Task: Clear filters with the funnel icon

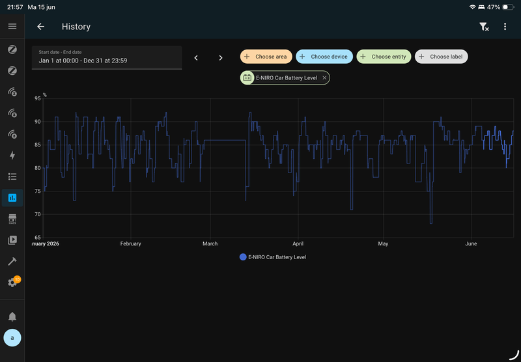Action: (x=484, y=27)
